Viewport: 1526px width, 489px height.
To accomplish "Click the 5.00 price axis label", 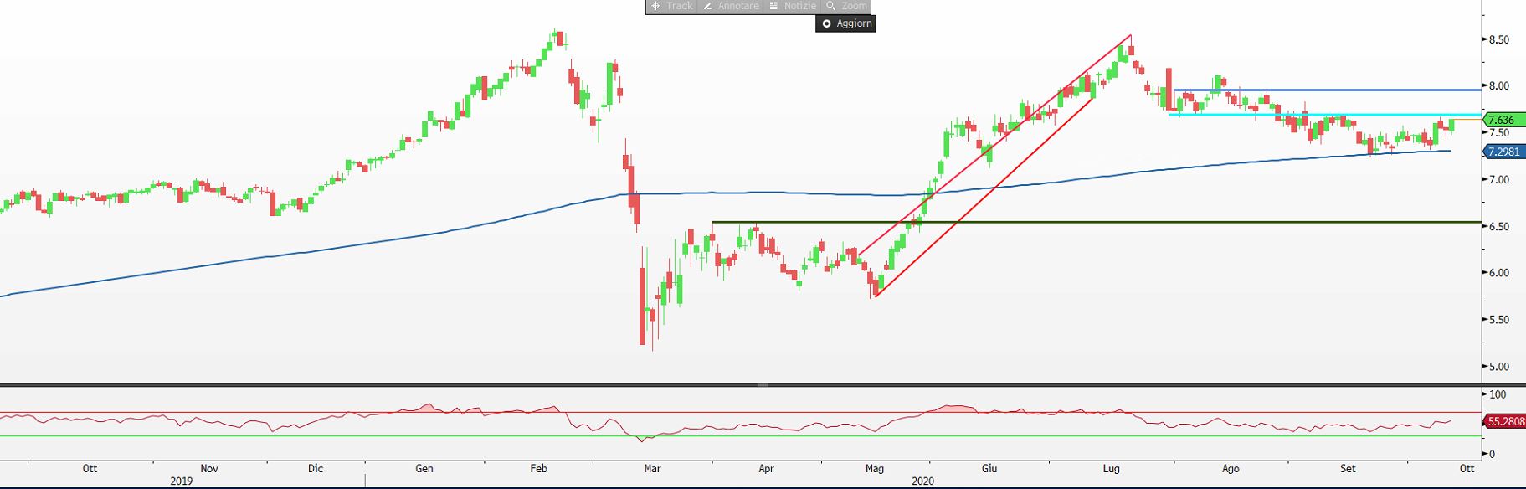I will coord(1498,367).
